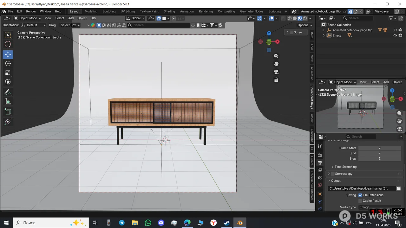This screenshot has height=228, width=406.
Task: Click the add workspace plus button
Action: coord(286,11)
